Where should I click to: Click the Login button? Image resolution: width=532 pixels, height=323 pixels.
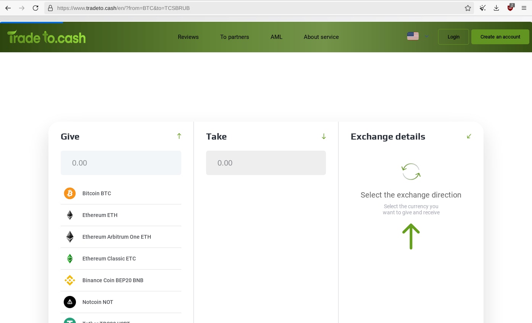pos(453,37)
